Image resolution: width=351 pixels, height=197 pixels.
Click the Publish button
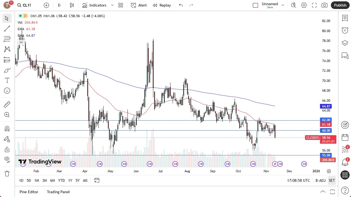click(340, 5)
